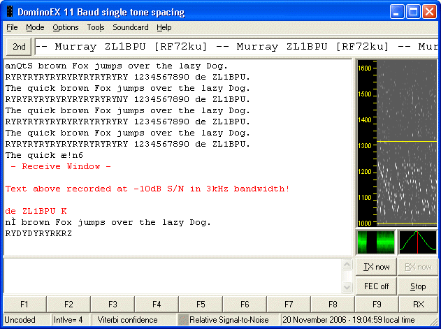Viewport: 441px width, 329px height.
Task: Minimize the DominoEX window
Action: tap(397, 12)
